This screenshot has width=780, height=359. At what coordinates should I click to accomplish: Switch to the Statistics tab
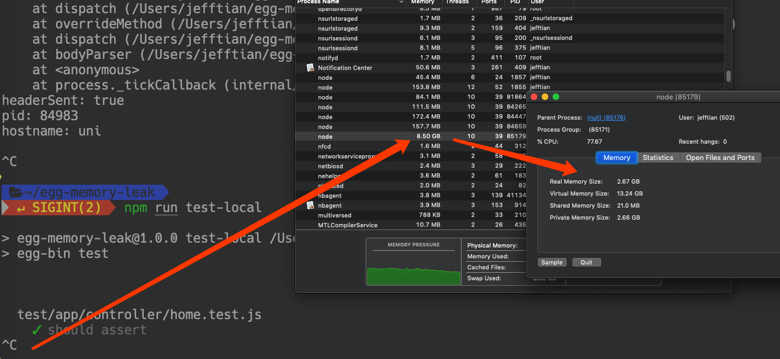(658, 157)
